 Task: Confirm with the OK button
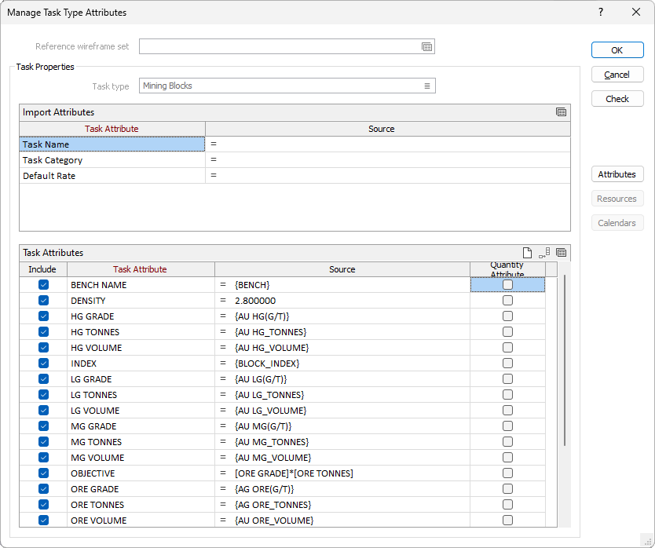pos(617,50)
